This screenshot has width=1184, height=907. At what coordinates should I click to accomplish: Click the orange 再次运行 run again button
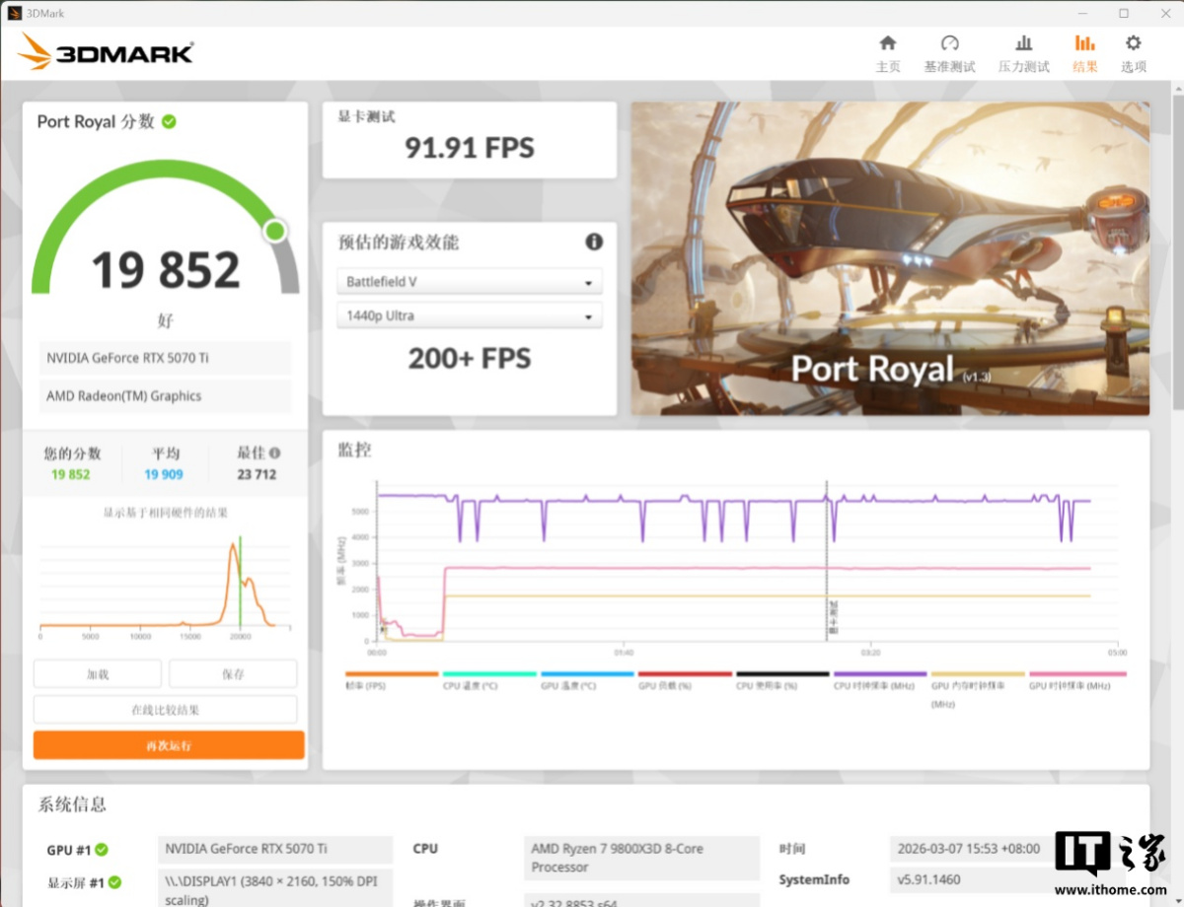click(x=169, y=745)
